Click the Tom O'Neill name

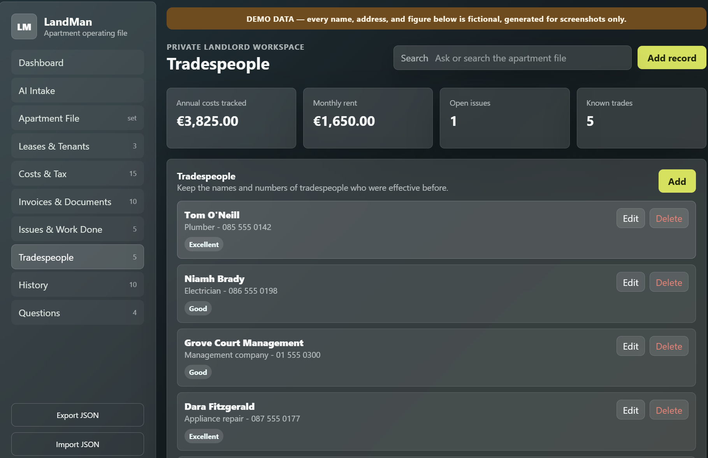[212, 215]
